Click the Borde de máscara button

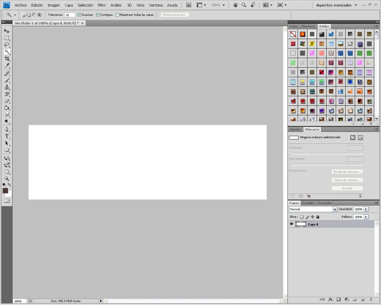coord(347,172)
